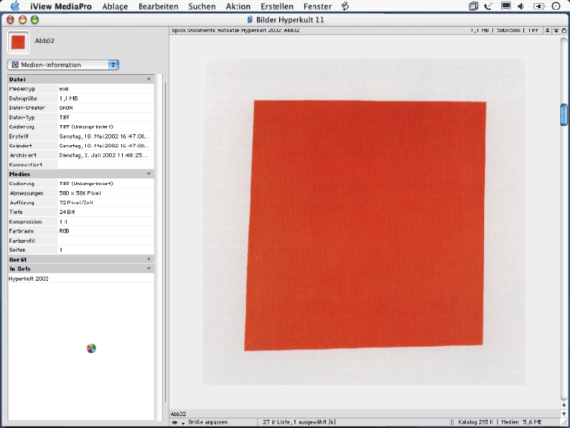This screenshot has height=428, width=570.
Task: Click the battery status icon in menu bar
Action: (537, 7)
